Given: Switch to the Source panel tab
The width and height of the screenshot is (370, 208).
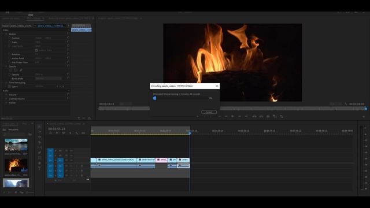Looking at the screenshot, I should 10,18.
